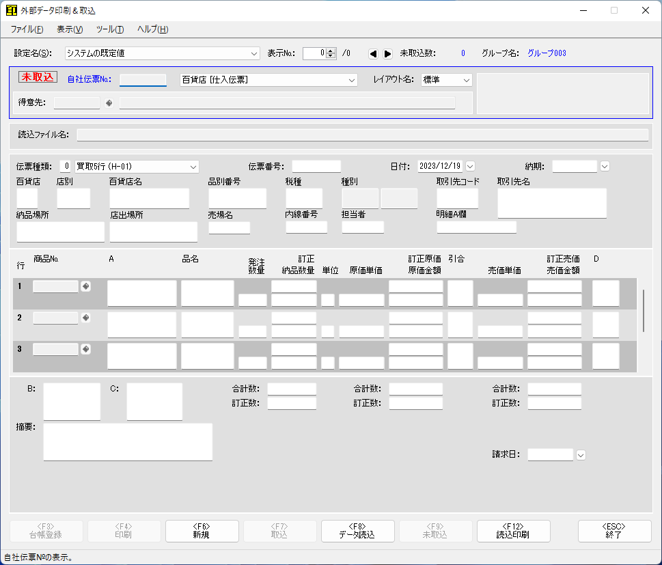Click the F4 印刷 button

(x=124, y=531)
